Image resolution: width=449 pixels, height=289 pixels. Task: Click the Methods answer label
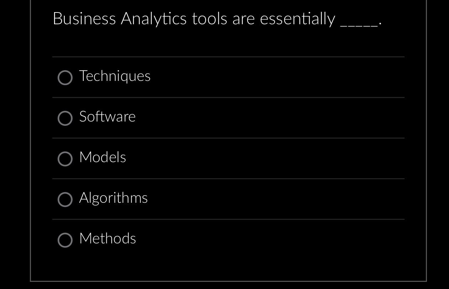pyautogui.click(x=107, y=238)
